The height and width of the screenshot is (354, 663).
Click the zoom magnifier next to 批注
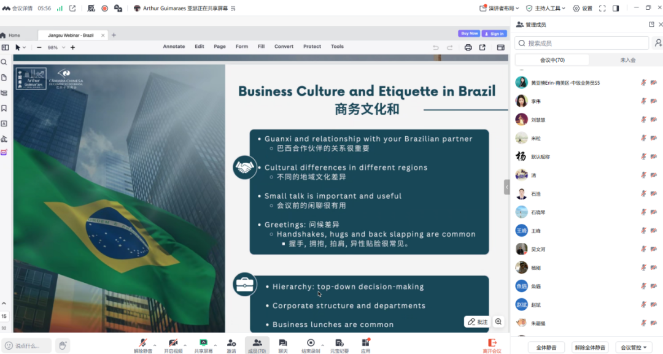[x=498, y=321]
